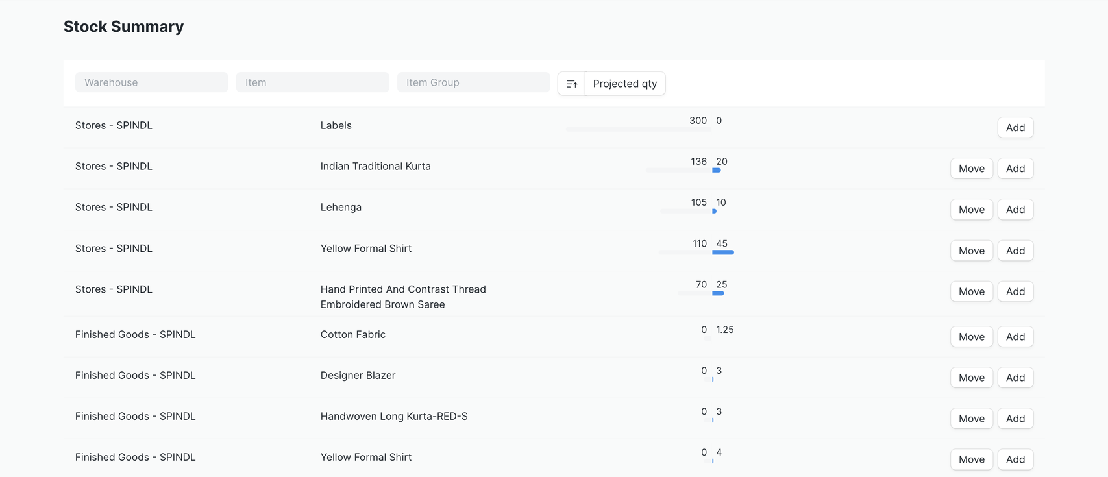This screenshot has height=477, width=1108.
Task: Open the Projected qty sort dropdown
Action: click(x=624, y=84)
